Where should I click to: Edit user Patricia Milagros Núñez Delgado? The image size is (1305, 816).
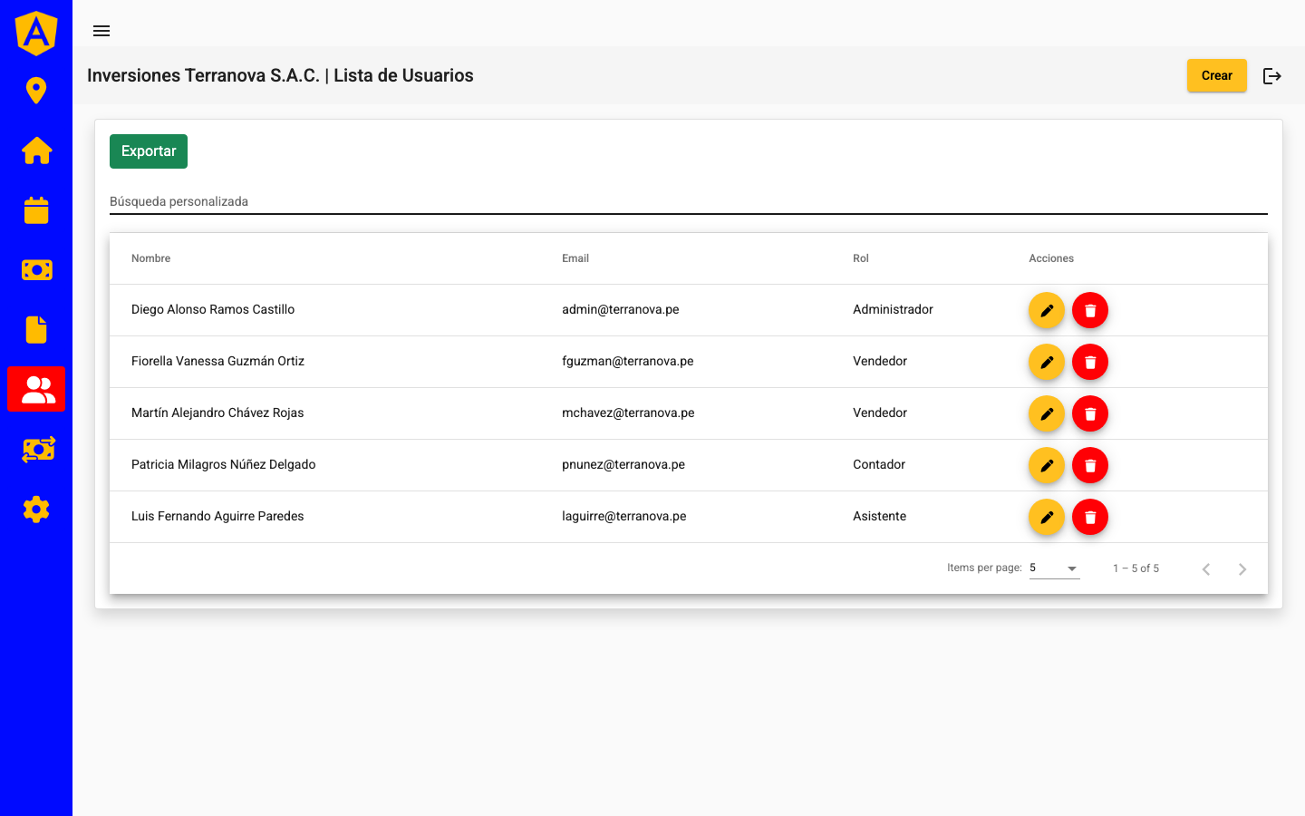coord(1047,466)
